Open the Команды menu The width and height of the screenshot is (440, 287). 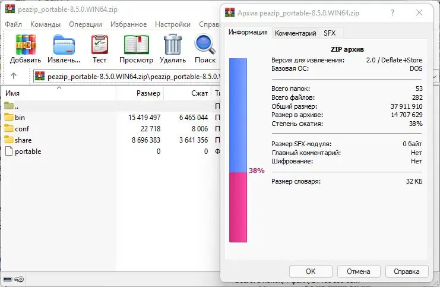point(45,24)
